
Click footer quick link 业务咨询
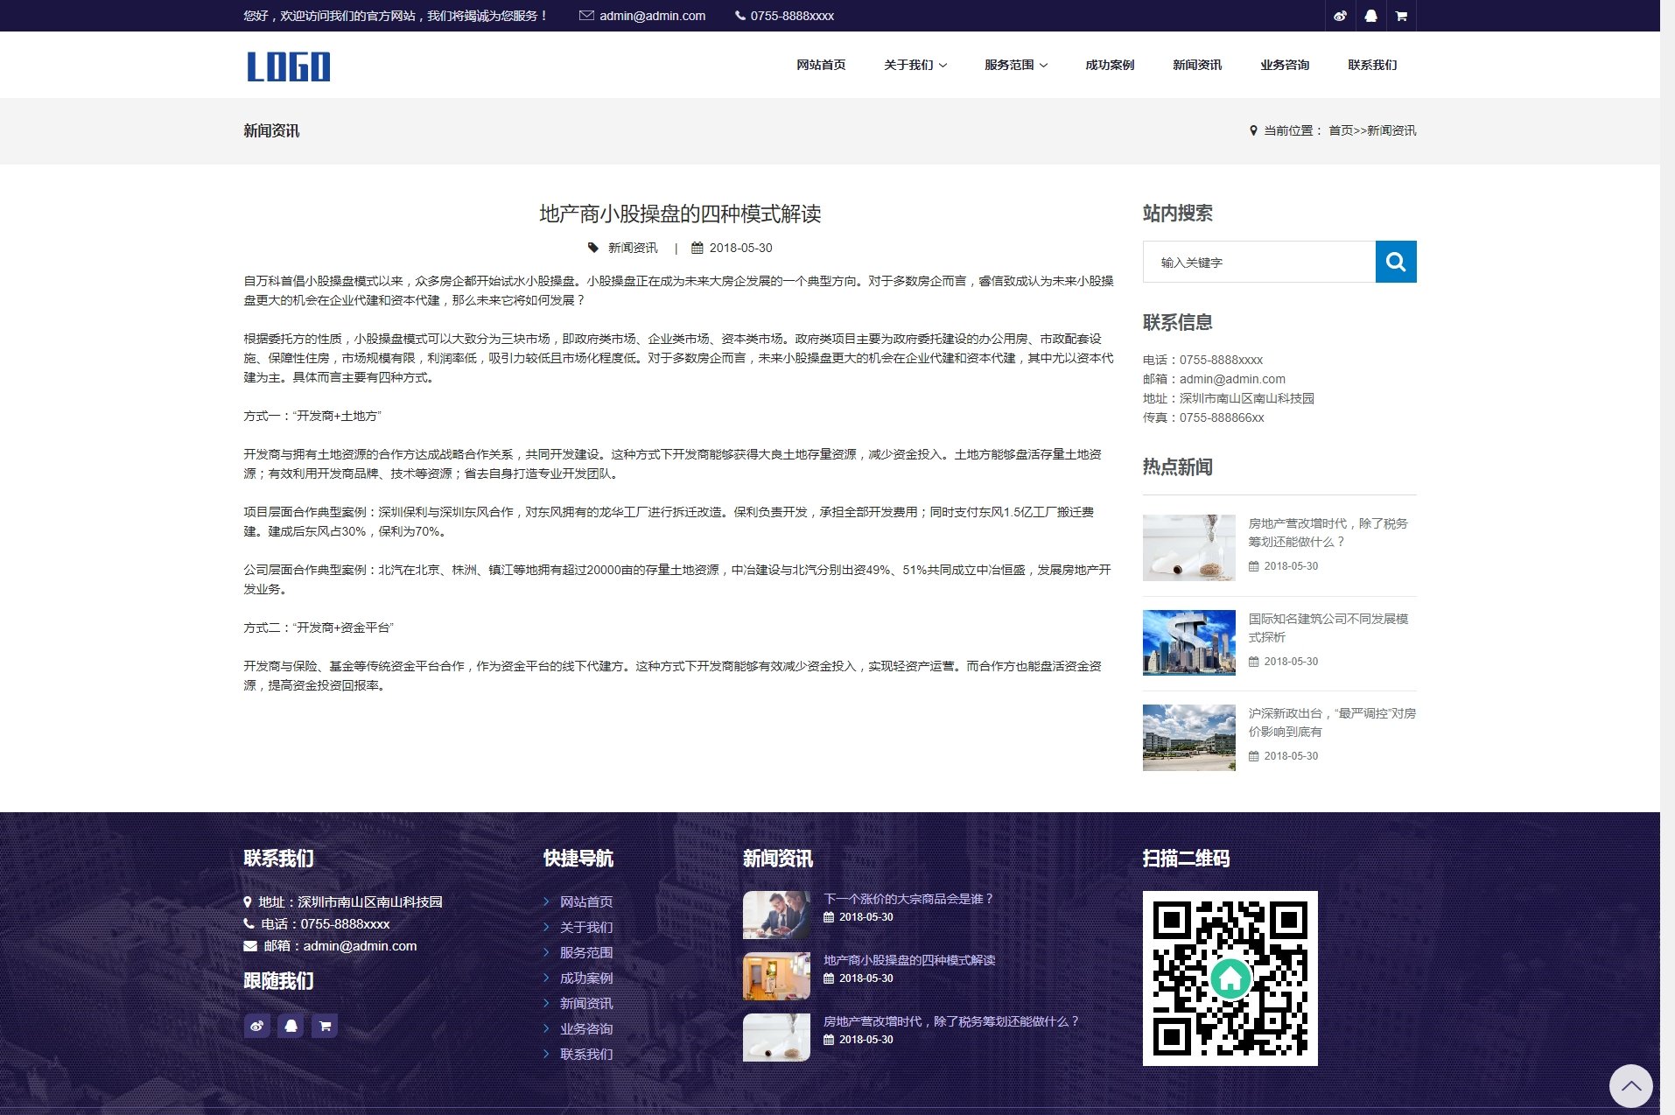coord(585,1029)
